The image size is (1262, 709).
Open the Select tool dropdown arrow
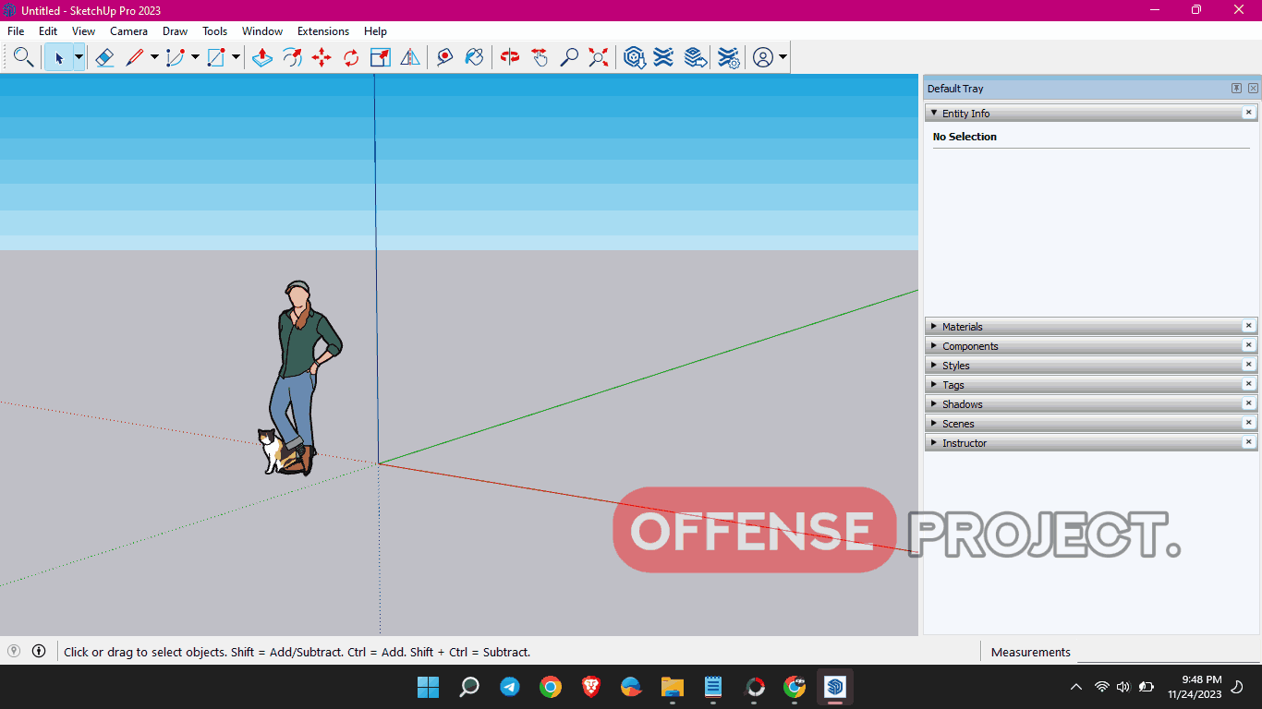tap(79, 57)
